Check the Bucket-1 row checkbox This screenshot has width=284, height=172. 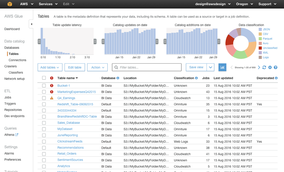click(x=44, y=85)
